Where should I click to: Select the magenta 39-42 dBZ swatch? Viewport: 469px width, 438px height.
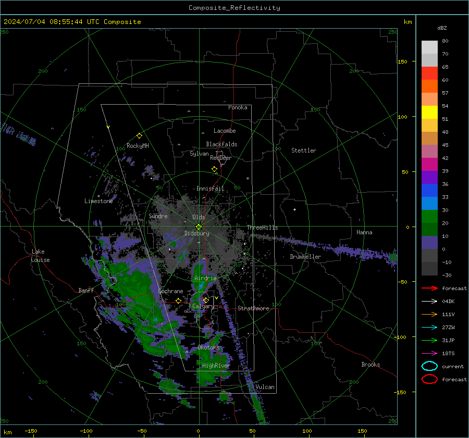[429, 165]
